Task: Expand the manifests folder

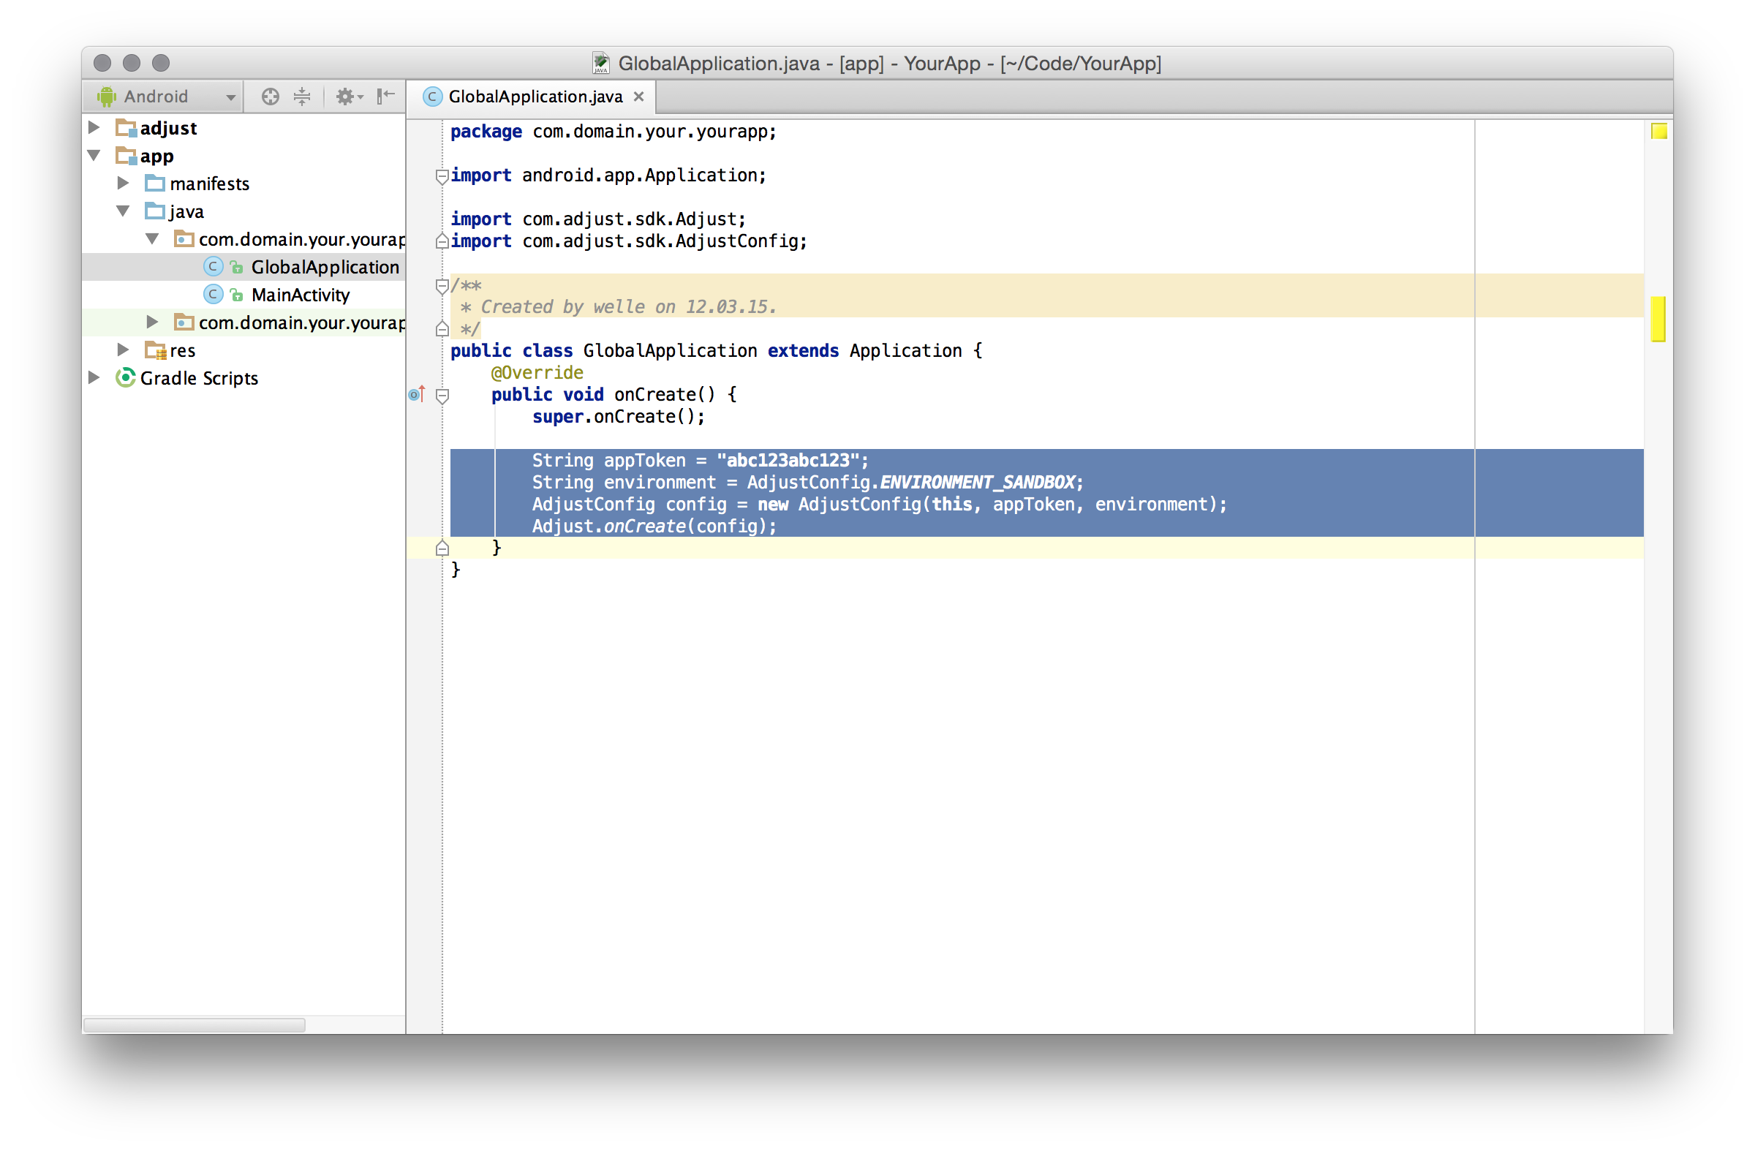Action: pyautogui.click(x=123, y=183)
